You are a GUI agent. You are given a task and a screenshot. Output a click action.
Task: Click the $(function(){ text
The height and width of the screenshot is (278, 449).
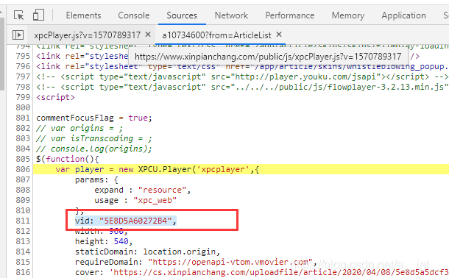(68, 159)
